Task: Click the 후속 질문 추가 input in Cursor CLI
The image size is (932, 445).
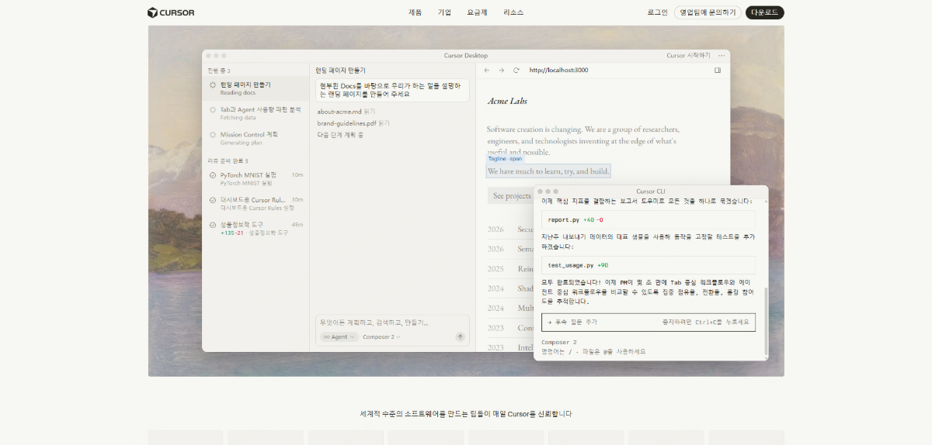Action: 648,322
